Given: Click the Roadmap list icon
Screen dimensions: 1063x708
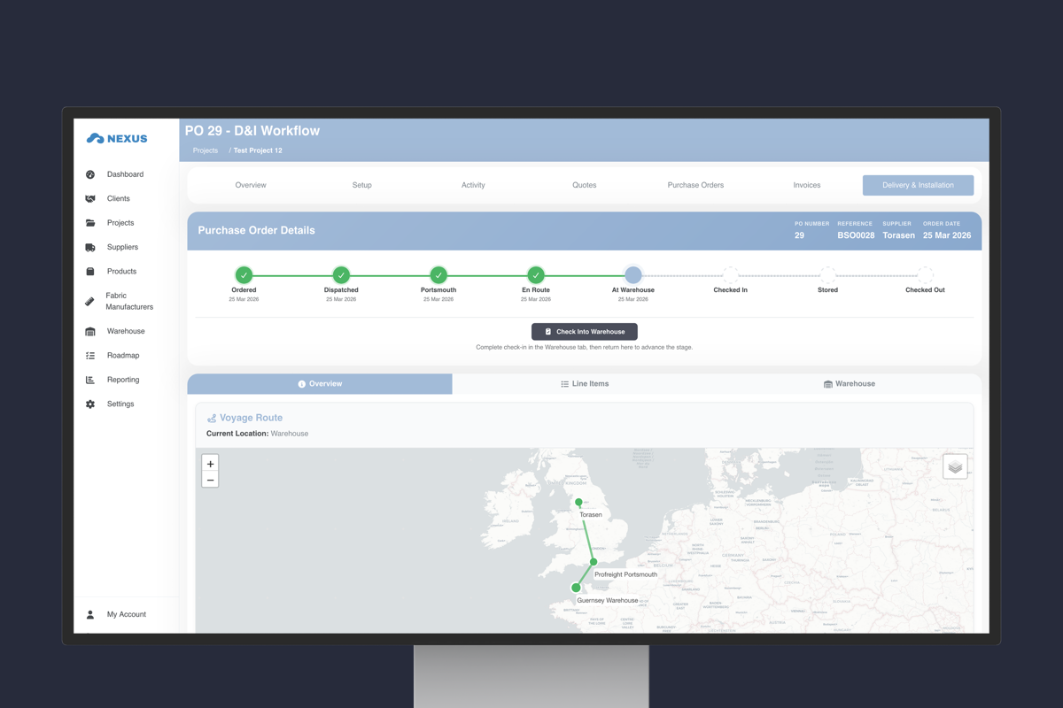Looking at the screenshot, I should tap(90, 356).
